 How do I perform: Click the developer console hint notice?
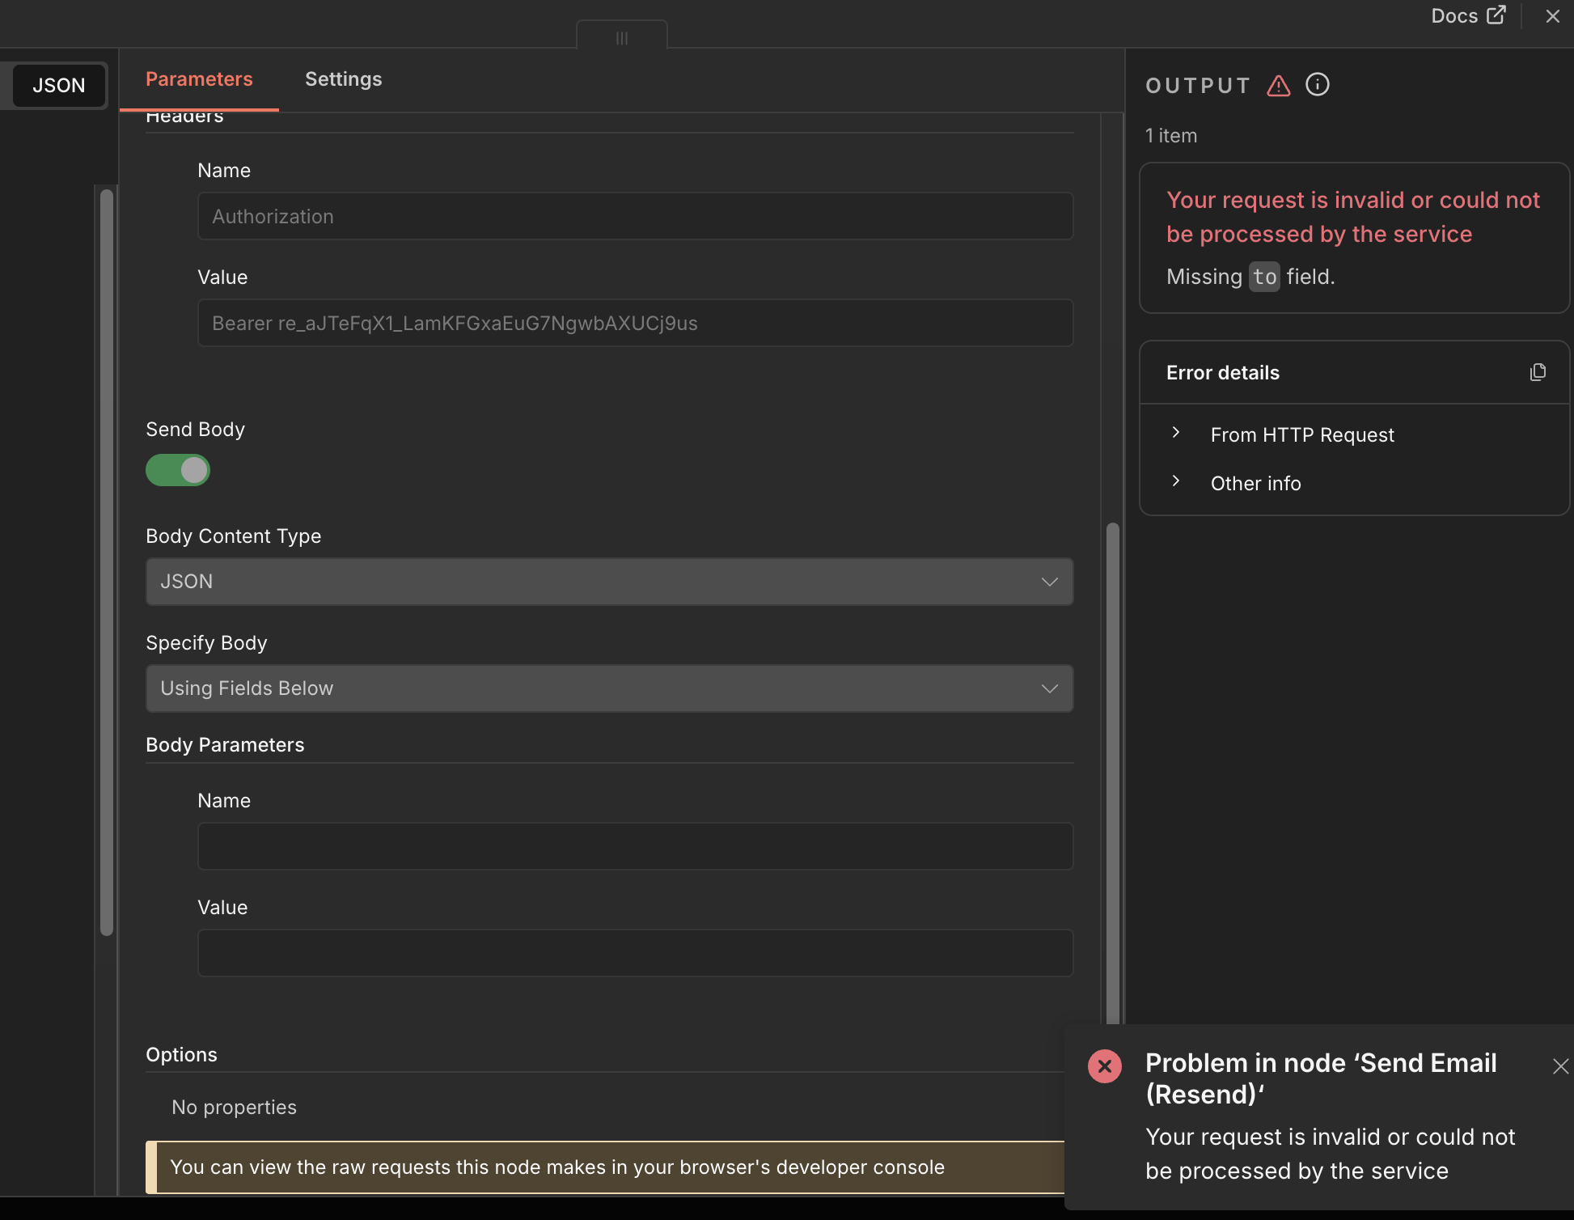[x=607, y=1167]
